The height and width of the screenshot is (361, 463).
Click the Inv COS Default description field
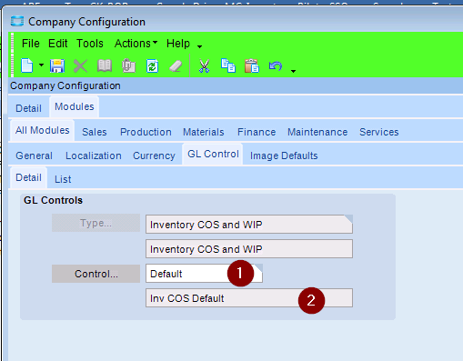(249, 298)
